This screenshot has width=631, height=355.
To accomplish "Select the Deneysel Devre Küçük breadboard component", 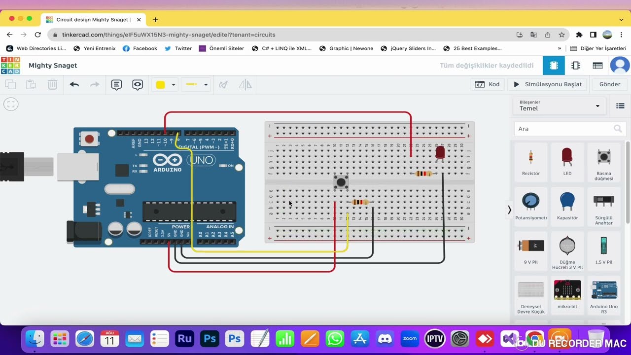I will pyautogui.click(x=531, y=296).
